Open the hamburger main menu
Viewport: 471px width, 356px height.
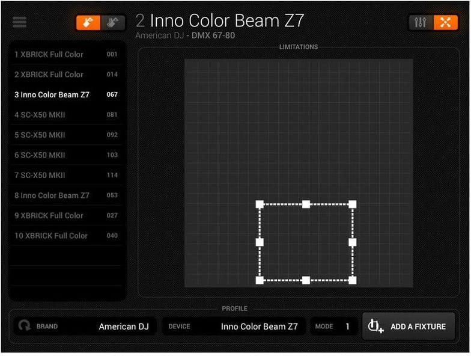[19, 22]
